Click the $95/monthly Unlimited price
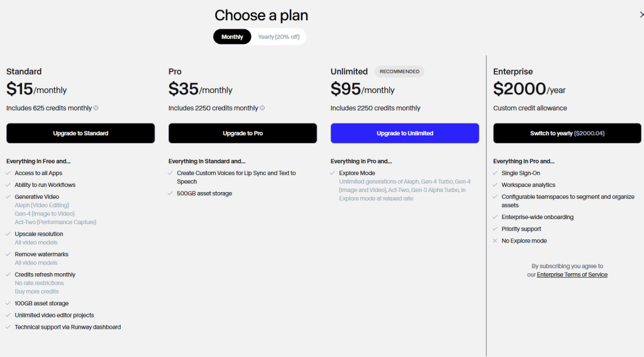644x357 pixels. 363,89
